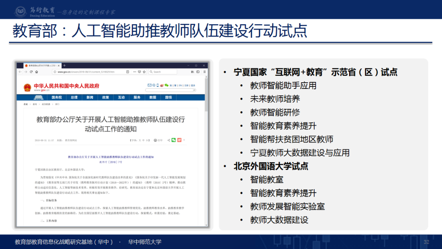
Task: Click the blue document number 教师厅〔2018〕7号
Action: click(111, 162)
